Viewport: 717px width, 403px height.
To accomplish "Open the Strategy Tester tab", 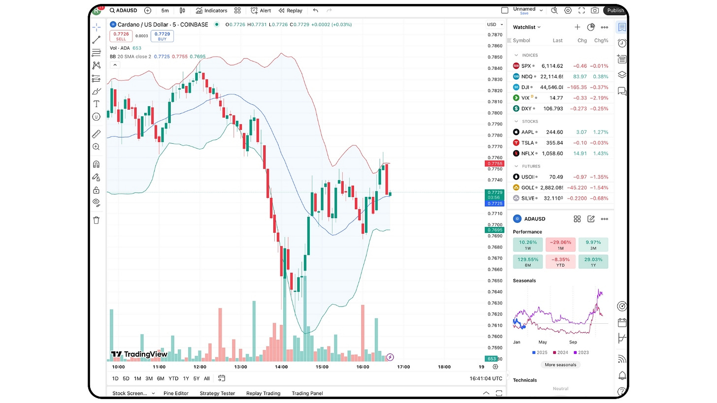I will 217,393.
